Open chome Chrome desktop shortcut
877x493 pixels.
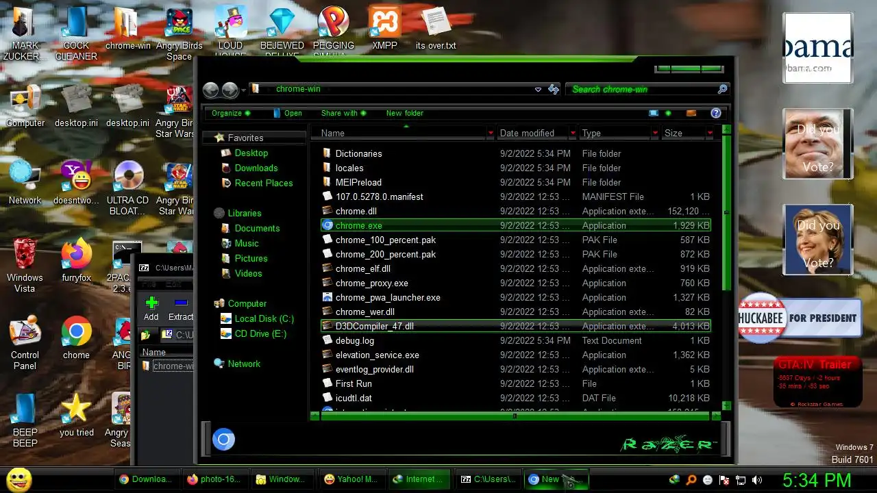[76, 331]
